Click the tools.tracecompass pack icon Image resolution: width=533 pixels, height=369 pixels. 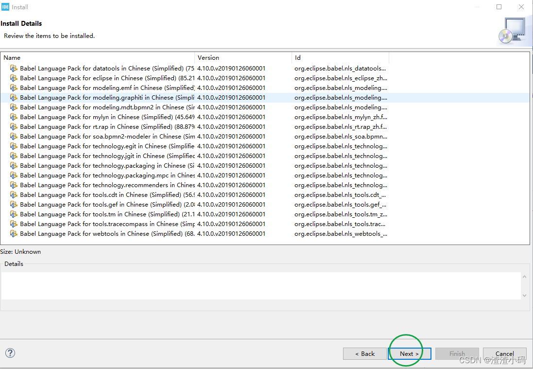[x=14, y=224]
